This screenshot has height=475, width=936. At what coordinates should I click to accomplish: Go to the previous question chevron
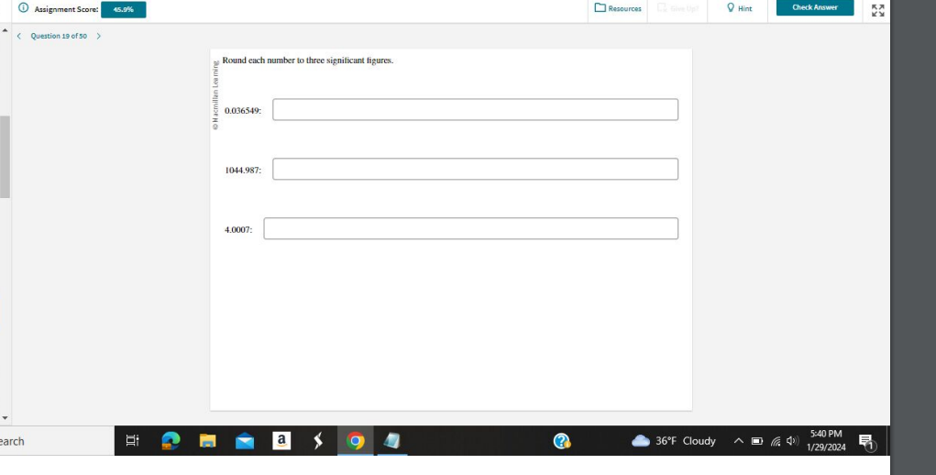tap(19, 37)
